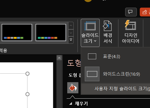Click variants gallery down arrow

pos(71,33)
